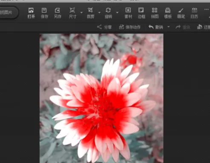Viewport: 210px width, 163px height.
Task: Expand the 裁剪 dropdown arrow
Action: coord(100,12)
